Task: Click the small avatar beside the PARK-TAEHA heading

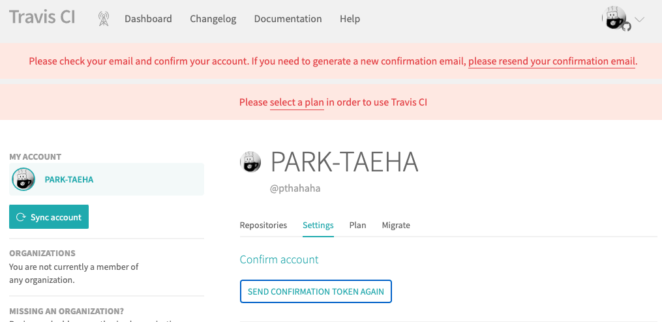Action: coord(250,162)
